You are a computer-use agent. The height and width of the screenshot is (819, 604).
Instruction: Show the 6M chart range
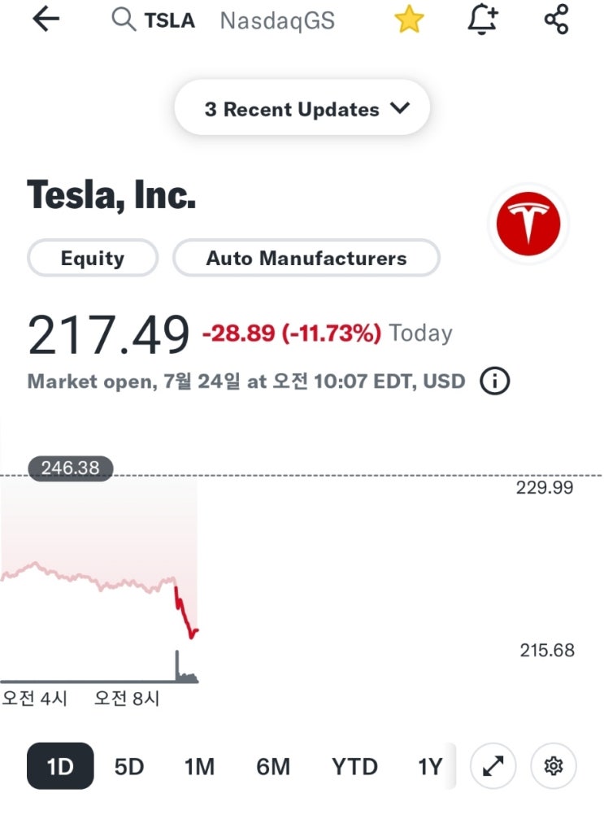coord(273,766)
